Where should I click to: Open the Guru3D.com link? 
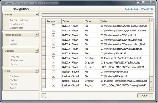(x=132, y=9)
